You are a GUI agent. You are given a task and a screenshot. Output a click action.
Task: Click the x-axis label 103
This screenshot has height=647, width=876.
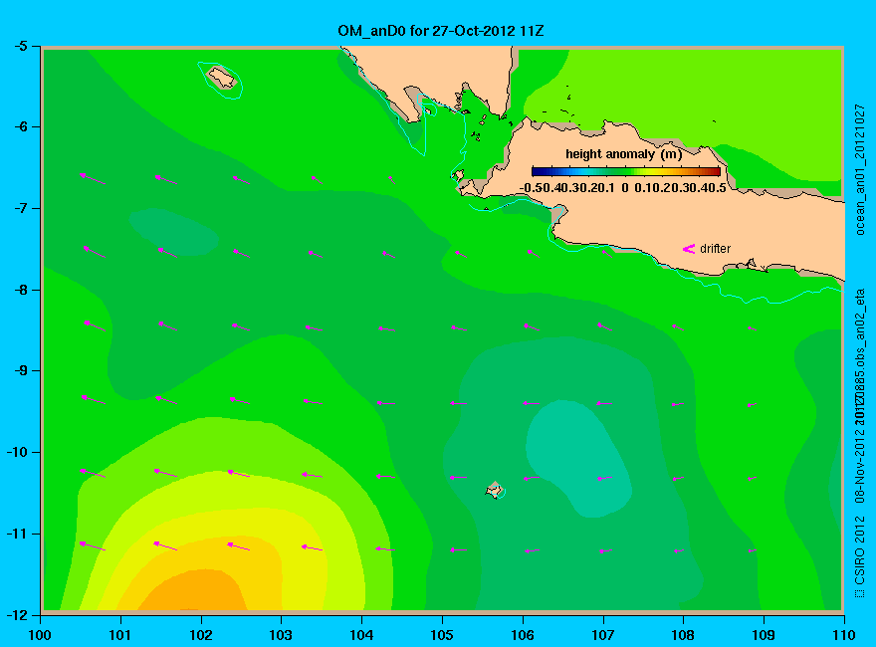coord(281,635)
